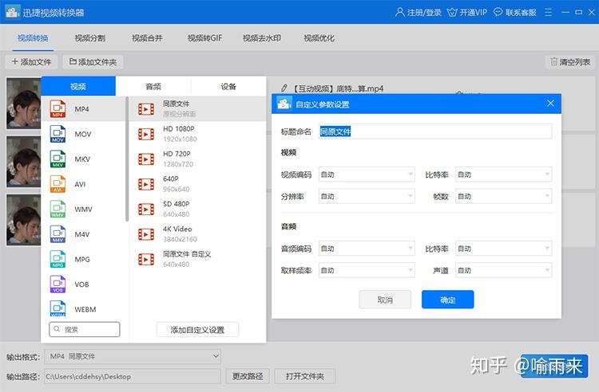
Task: Click the 更改路径 button
Action: click(248, 376)
